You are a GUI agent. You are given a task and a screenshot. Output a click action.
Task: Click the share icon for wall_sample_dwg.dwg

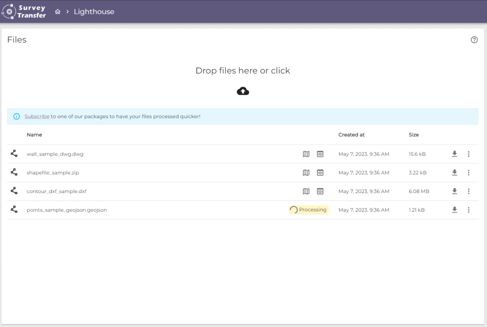(x=14, y=154)
